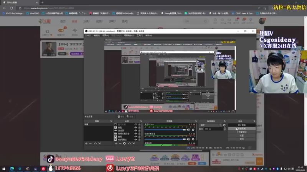
Task: Mute the mic audio track speaker
Action: [x=188, y=130]
